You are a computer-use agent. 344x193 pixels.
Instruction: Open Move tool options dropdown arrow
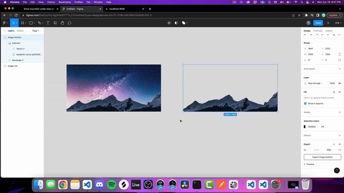point(17,23)
